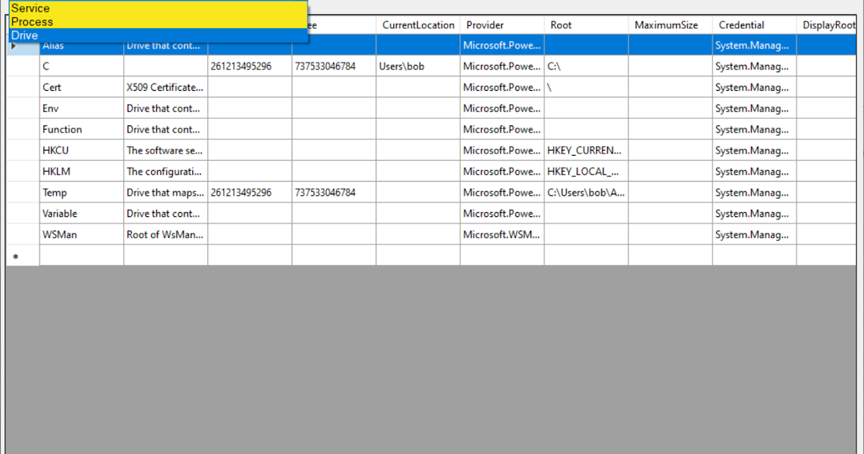This screenshot has width=864, height=454.
Task: Sort by the Provider column header
Action: (501, 25)
